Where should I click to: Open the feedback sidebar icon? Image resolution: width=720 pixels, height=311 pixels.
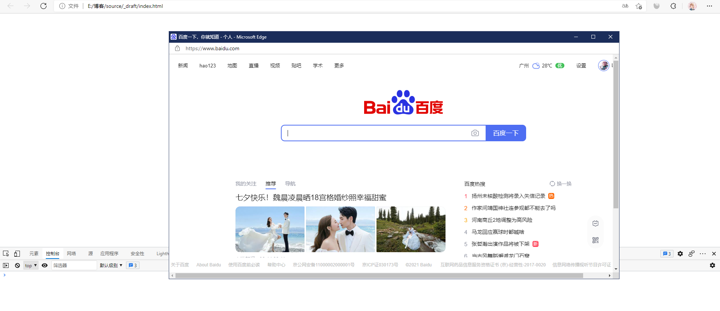[x=595, y=223]
